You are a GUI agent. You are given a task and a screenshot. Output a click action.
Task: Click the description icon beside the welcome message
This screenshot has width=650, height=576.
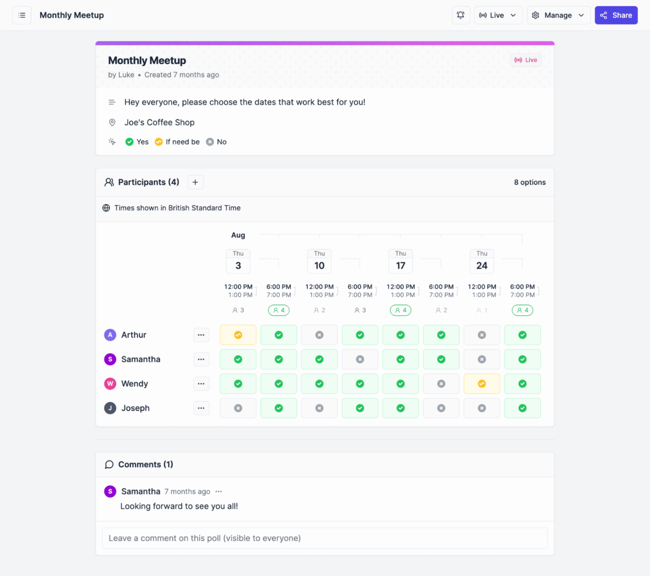click(112, 102)
